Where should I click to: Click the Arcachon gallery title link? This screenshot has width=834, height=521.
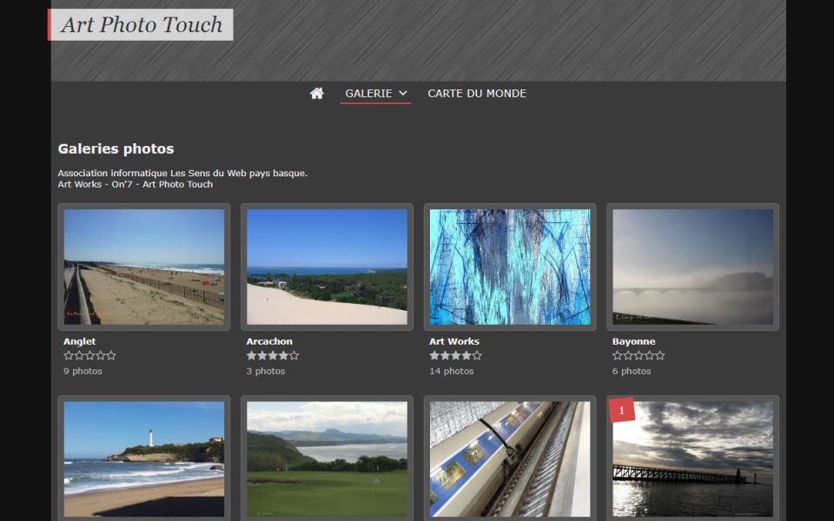(x=269, y=341)
